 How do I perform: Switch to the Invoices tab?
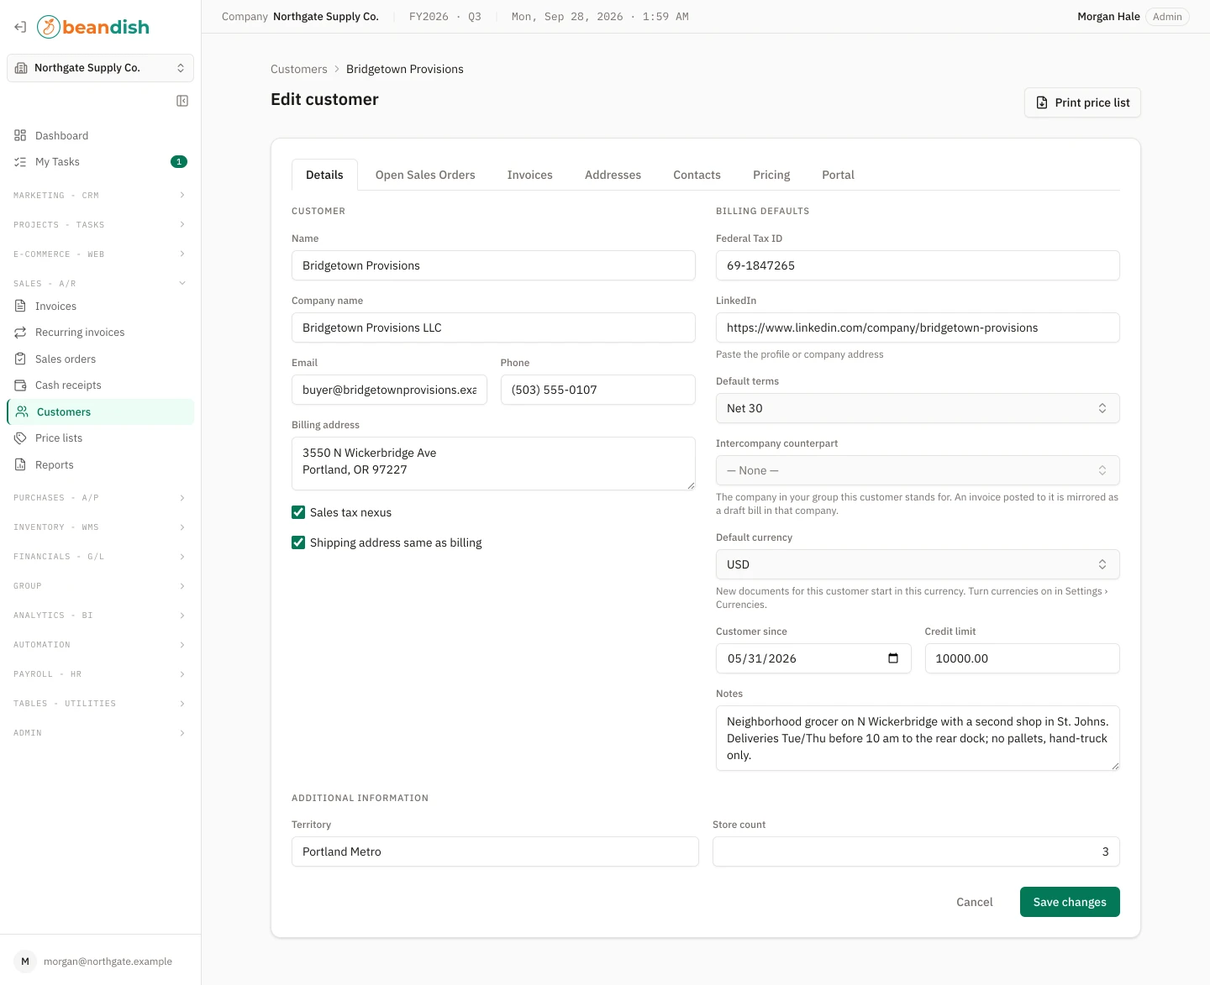(530, 175)
